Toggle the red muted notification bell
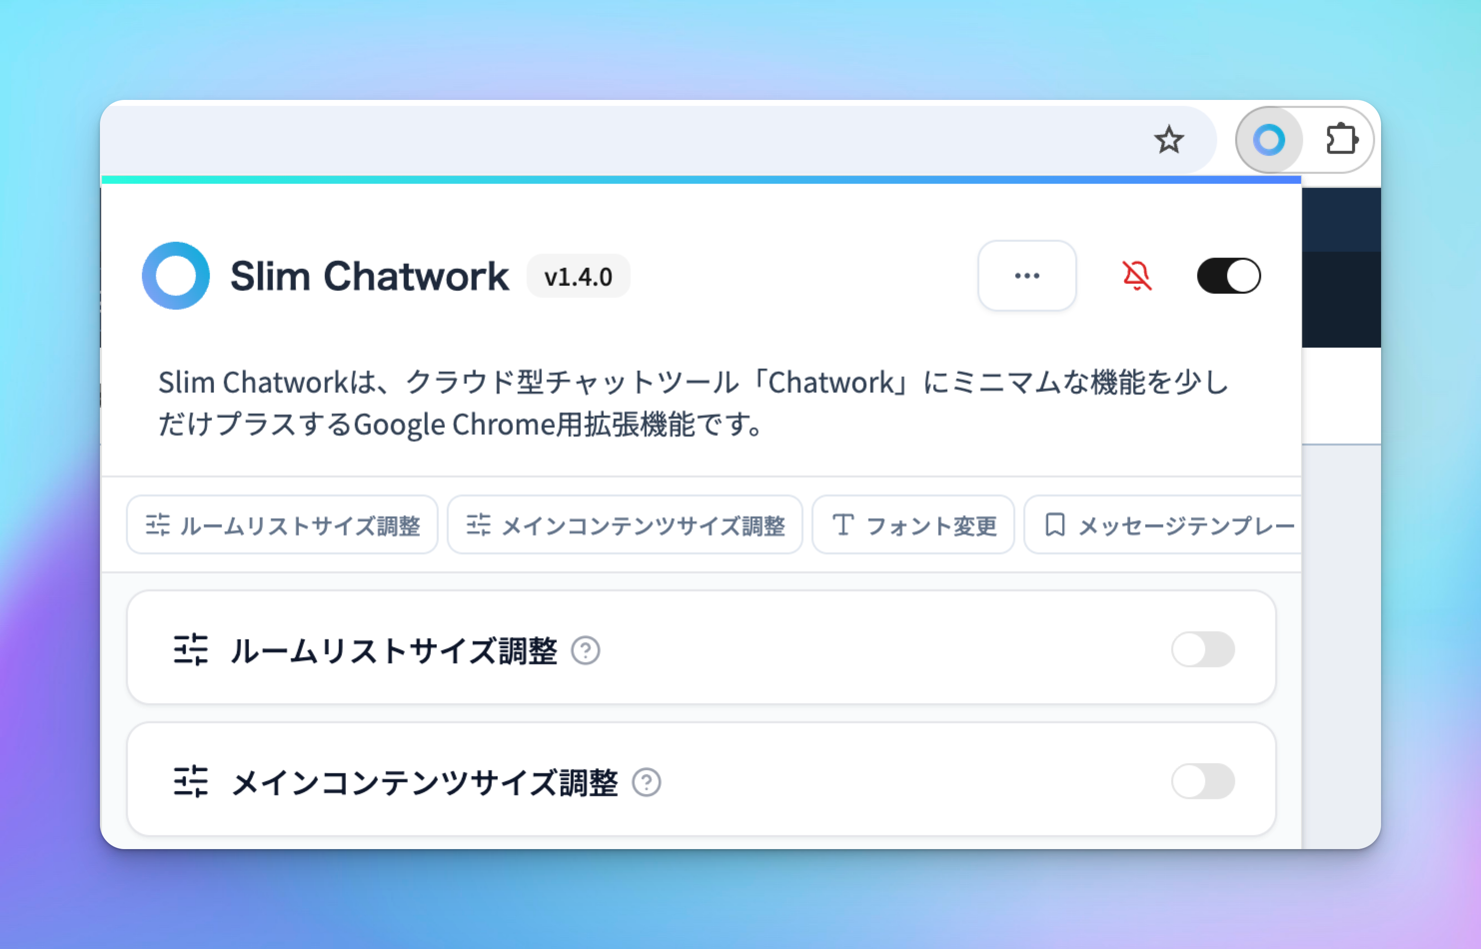Image resolution: width=1481 pixels, height=949 pixels. click(1136, 275)
